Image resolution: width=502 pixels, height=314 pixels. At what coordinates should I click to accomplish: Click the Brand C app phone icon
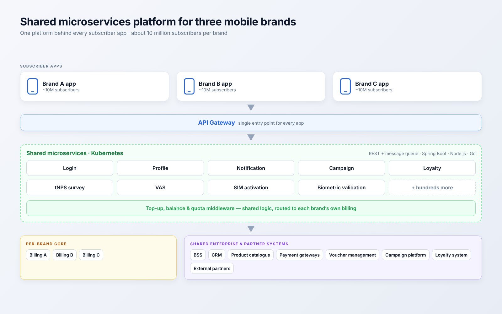pyautogui.click(x=345, y=86)
